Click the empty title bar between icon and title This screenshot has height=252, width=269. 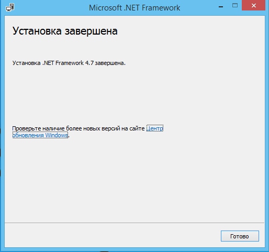pyautogui.click(x=51, y=8)
